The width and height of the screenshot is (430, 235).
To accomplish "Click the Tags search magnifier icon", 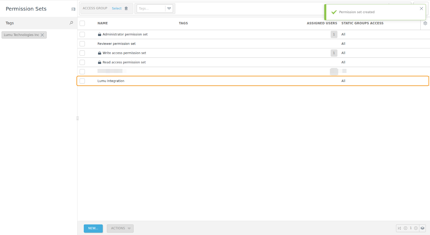I will click(x=71, y=23).
